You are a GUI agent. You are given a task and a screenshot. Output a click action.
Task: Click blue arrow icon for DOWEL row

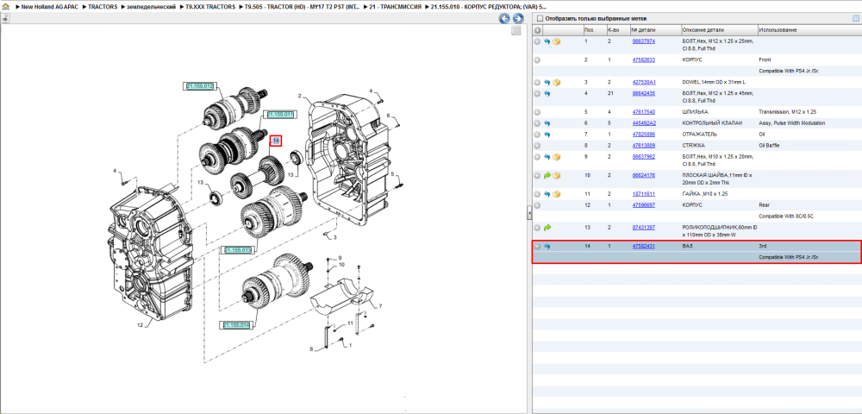tap(547, 82)
